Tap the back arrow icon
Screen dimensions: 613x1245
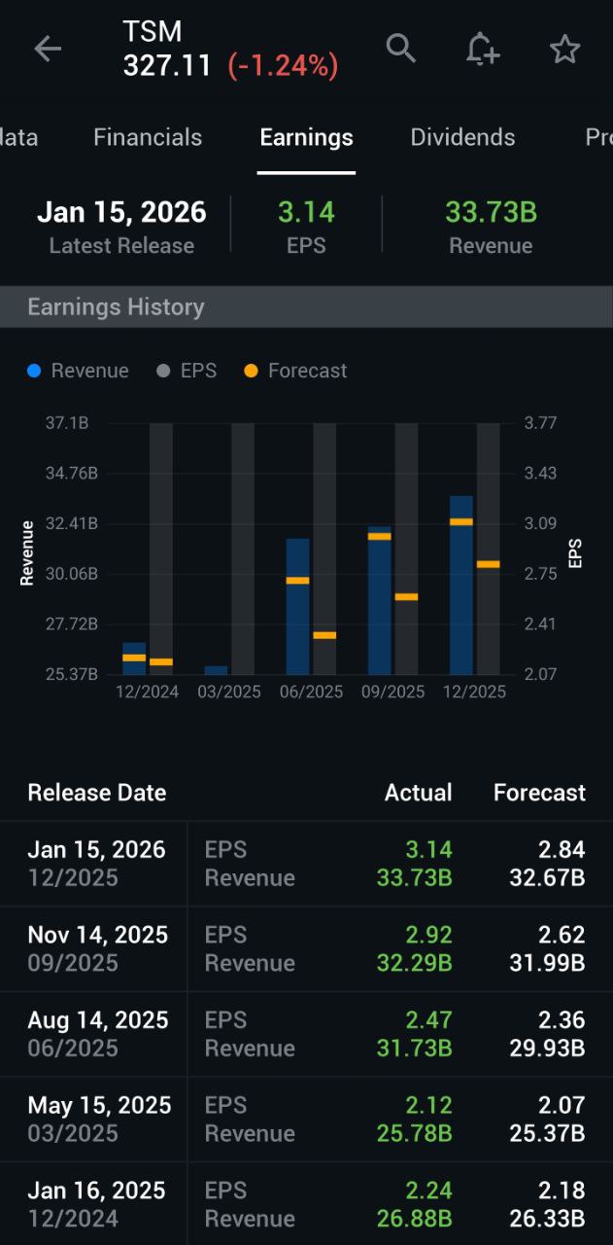pyautogui.click(x=47, y=50)
